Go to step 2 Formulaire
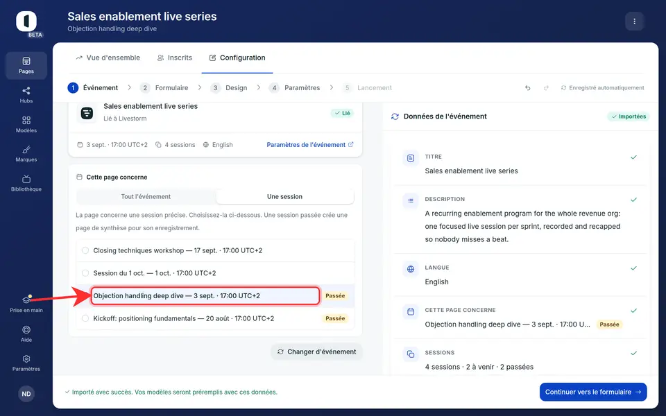The image size is (666, 416). tap(164, 88)
